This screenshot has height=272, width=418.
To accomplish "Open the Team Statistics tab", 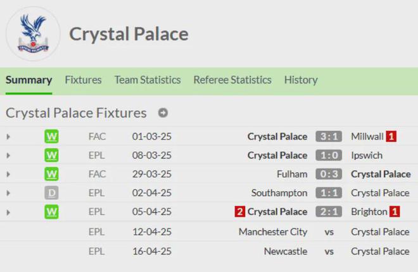I will click(148, 80).
